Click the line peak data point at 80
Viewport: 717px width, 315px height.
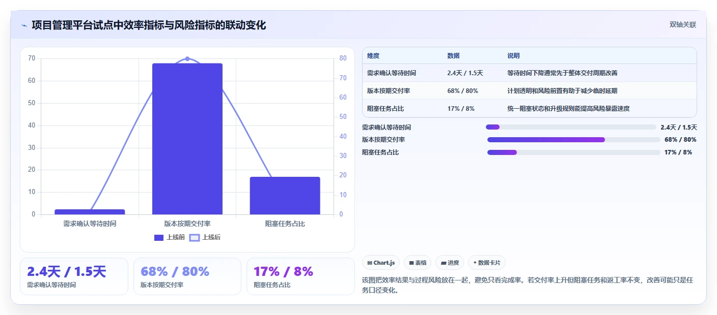coord(187,59)
